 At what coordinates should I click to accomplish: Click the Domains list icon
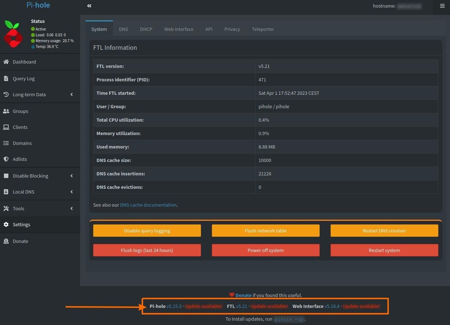(x=6, y=143)
